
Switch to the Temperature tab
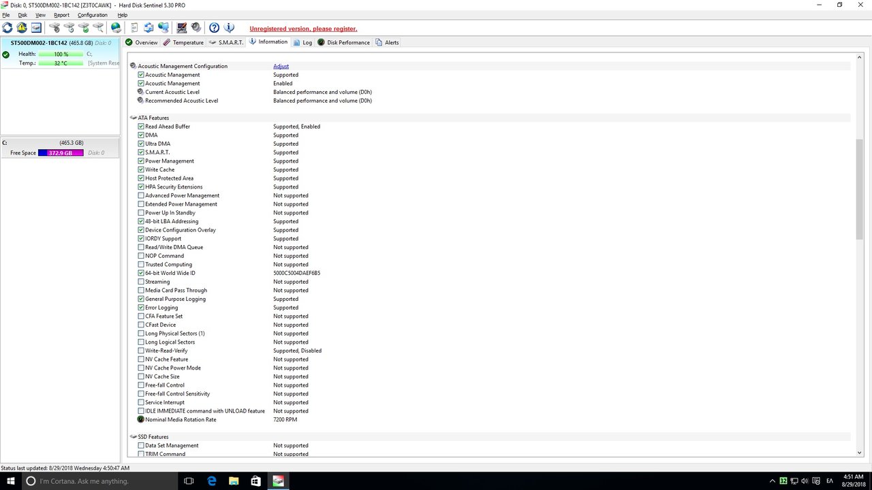click(183, 42)
